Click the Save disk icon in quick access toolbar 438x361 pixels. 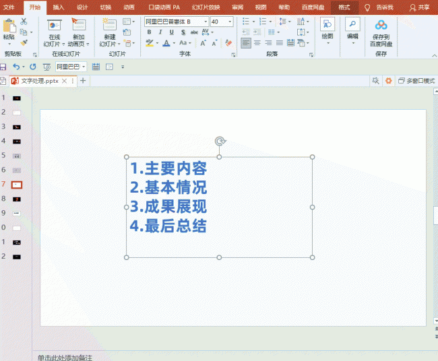click(3, 67)
